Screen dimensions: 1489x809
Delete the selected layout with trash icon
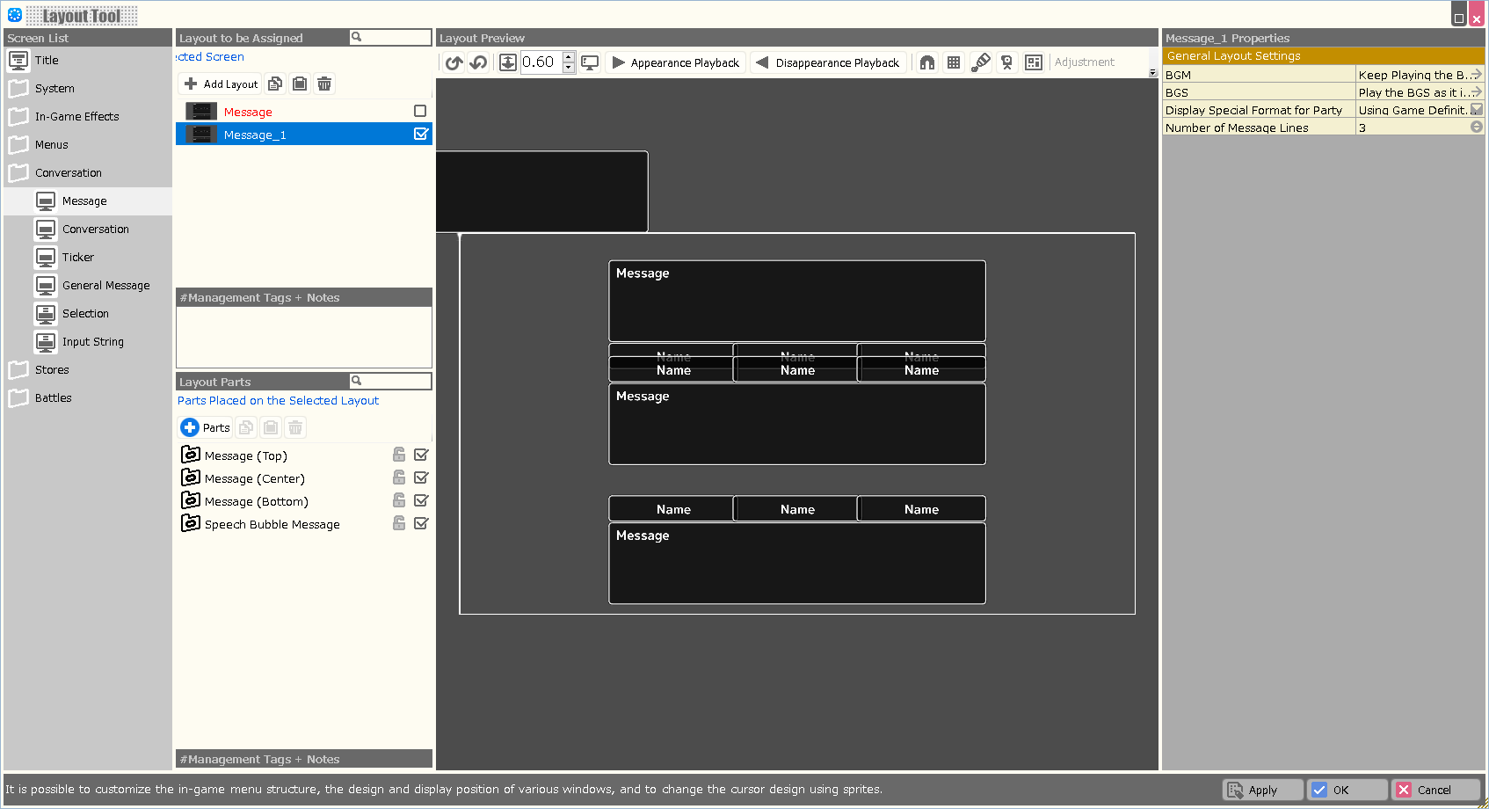[324, 84]
